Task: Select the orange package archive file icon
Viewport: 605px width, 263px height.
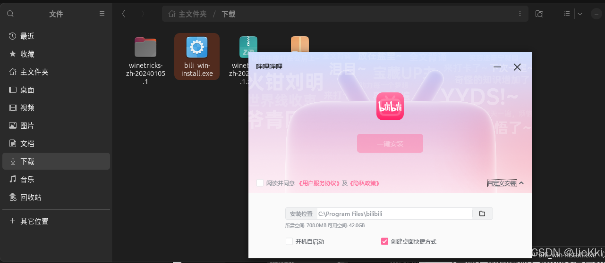Action: (x=300, y=44)
